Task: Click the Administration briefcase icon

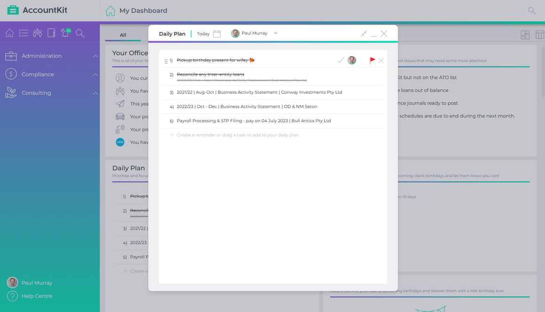Action: click(x=11, y=56)
